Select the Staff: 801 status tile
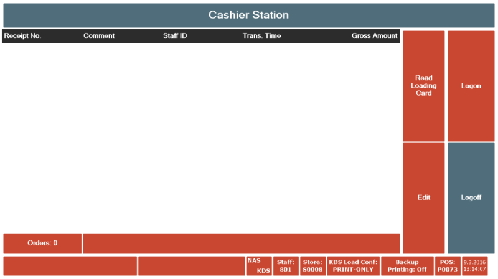This screenshot has height=279, width=498. 286,266
